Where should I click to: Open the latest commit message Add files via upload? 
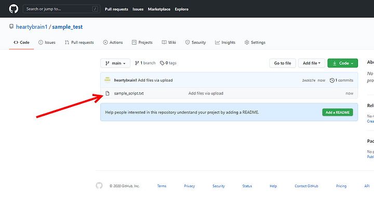pyautogui.click(x=155, y=80)
